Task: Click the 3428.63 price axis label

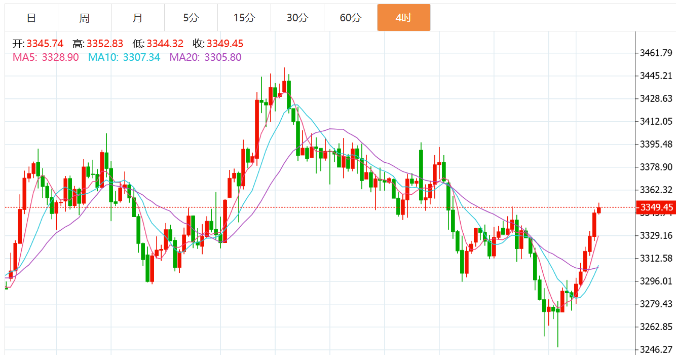Action: tap(656, 98)
